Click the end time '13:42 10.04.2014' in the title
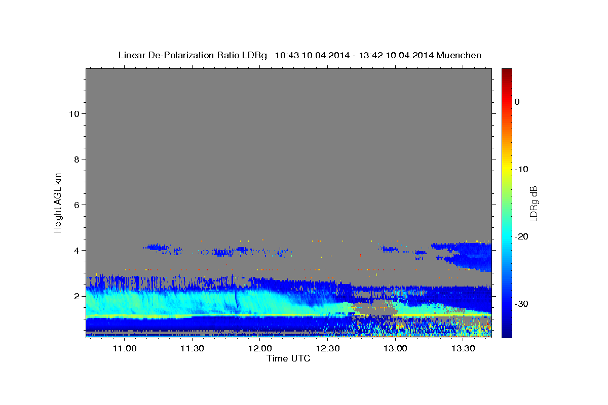The width and height of the screenshot is (608, 405). click(x=396, y=55)
